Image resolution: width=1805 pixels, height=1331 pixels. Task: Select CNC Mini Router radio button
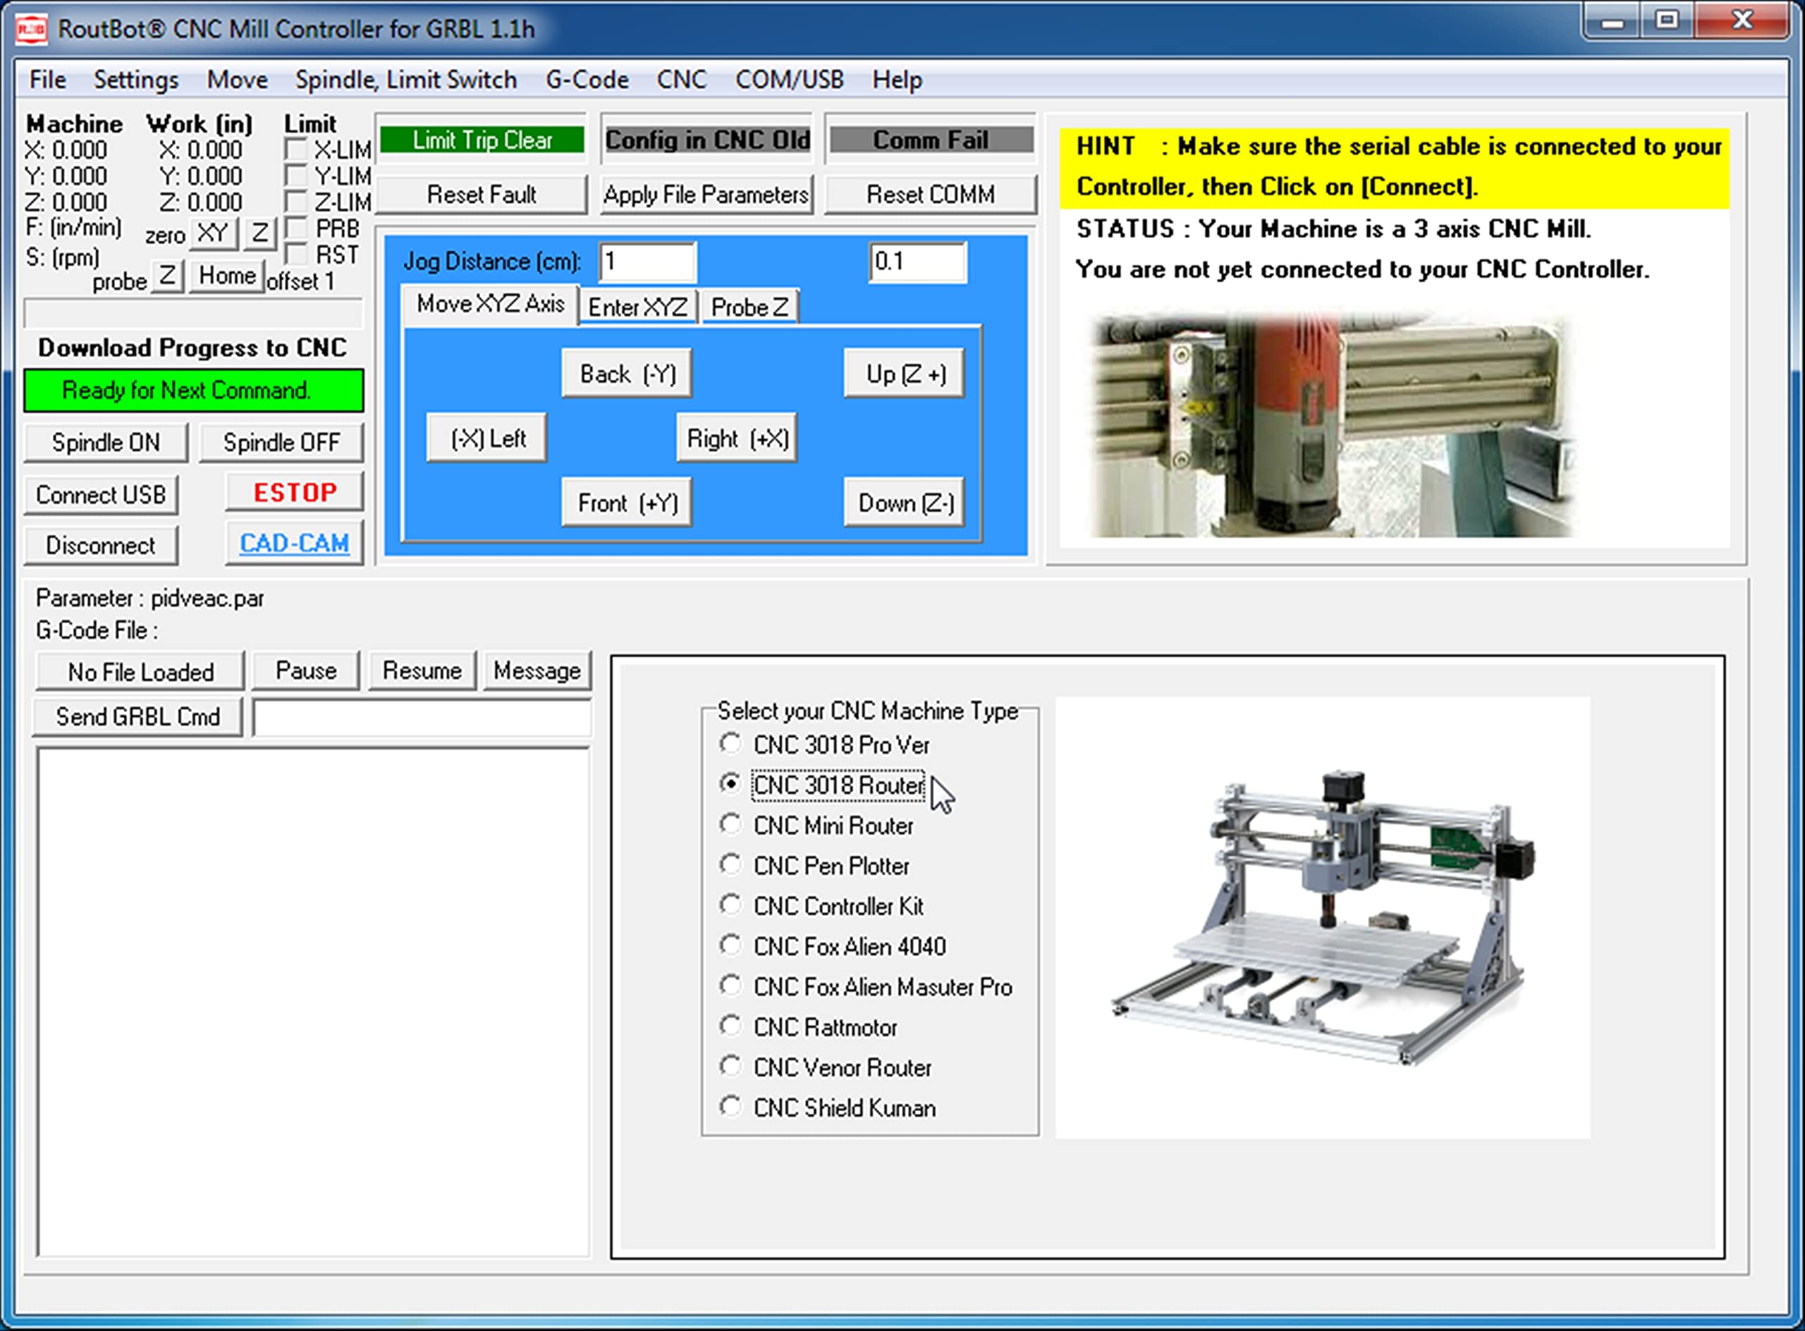click(x=730, y=824)
